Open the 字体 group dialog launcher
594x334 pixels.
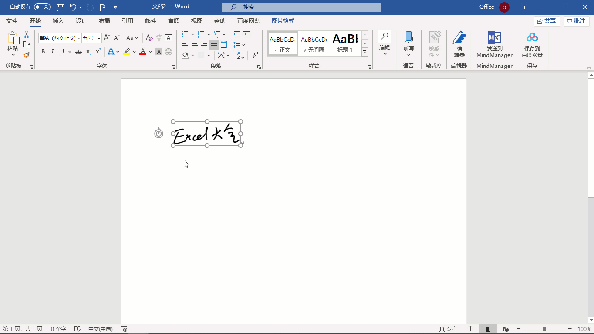tap(173, 67)
